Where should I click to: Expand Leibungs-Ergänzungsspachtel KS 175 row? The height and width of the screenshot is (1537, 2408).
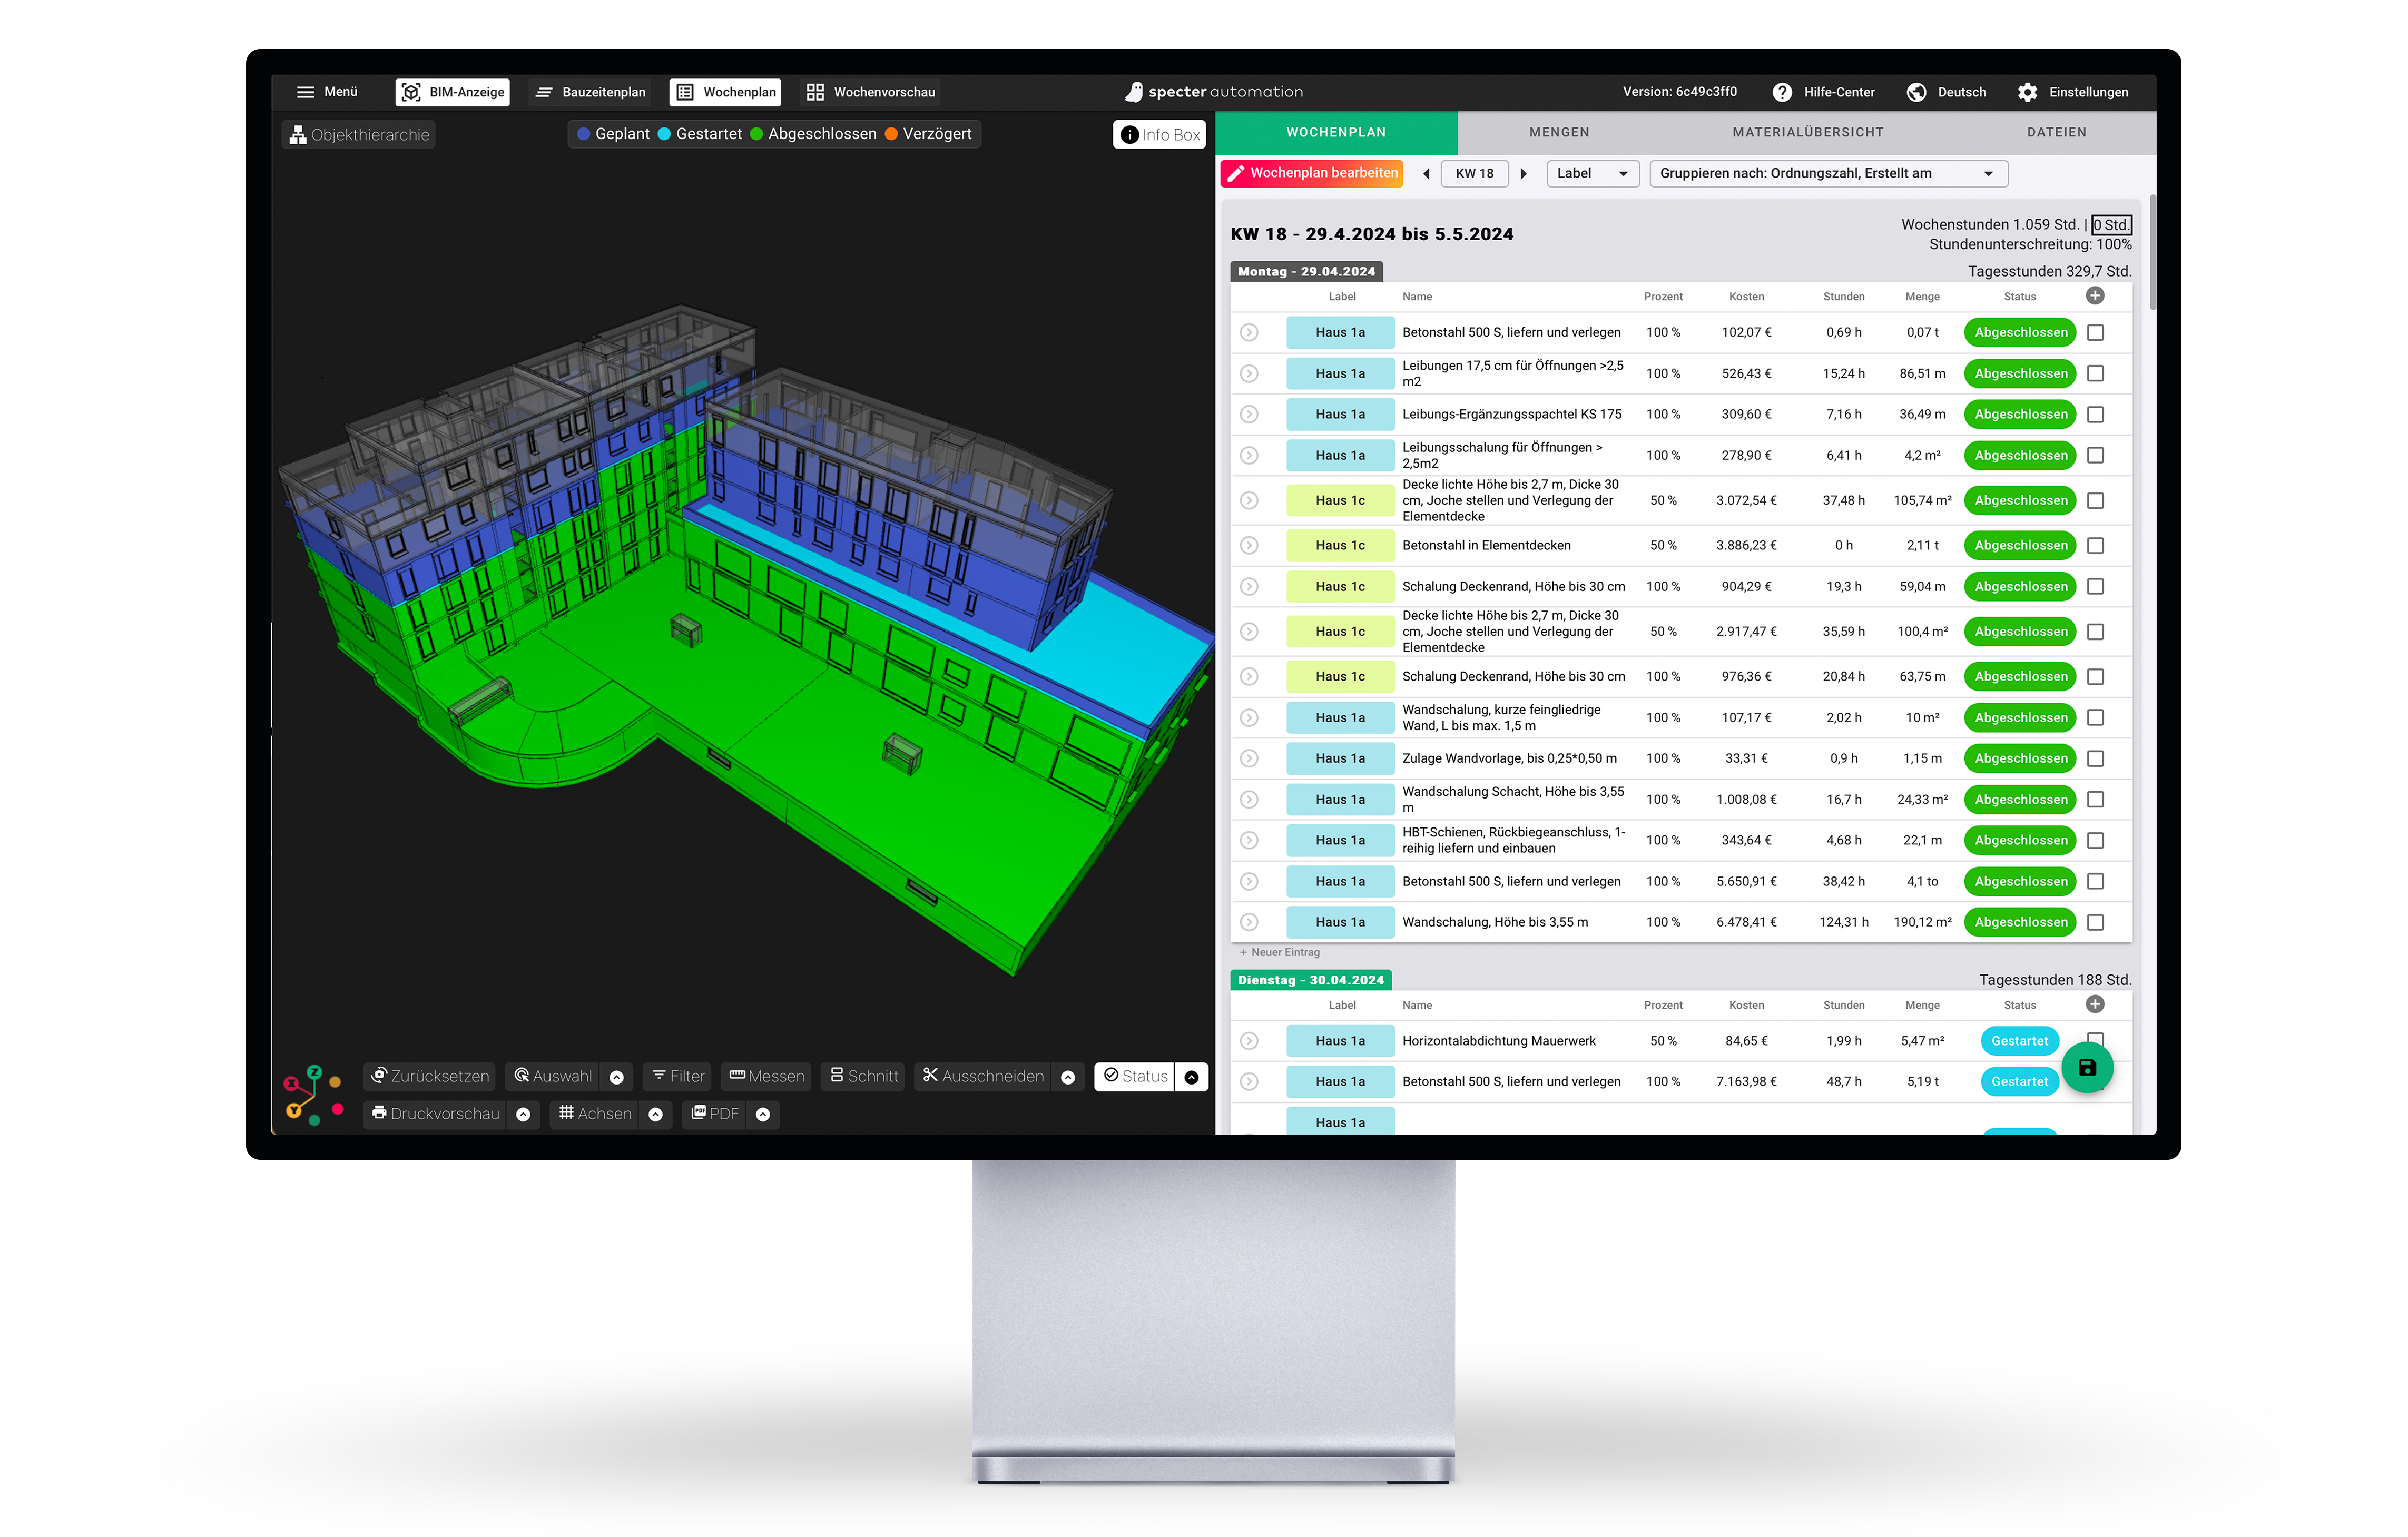(1249, 415)
